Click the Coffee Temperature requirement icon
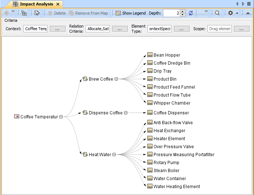Image resolution: width=254 pixels, height=195 pixels. pyautogui.click(x=17, y=117)
